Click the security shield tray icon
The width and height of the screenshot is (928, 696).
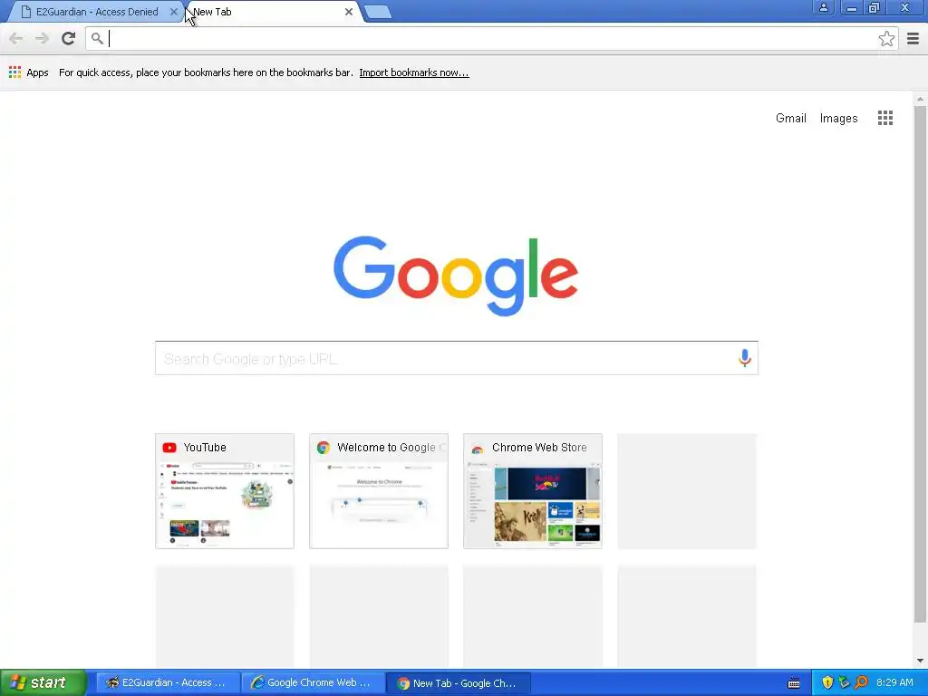point(826,682)
